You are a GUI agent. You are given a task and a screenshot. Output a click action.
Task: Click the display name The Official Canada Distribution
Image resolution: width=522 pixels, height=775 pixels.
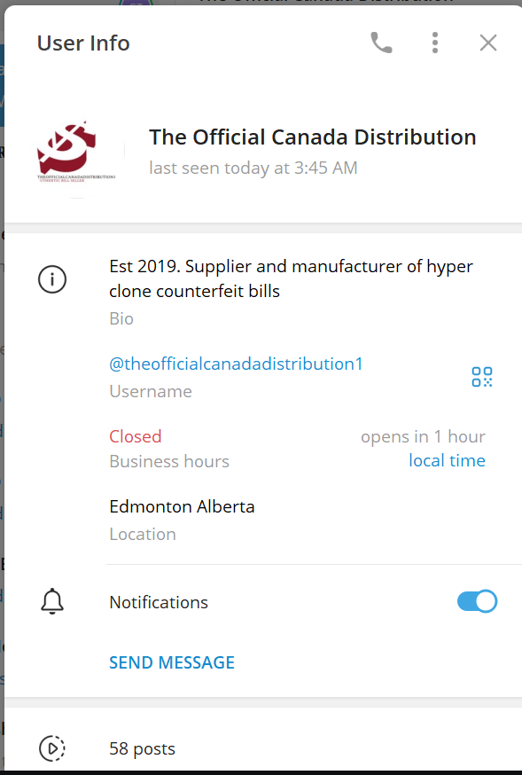[313, 137]
